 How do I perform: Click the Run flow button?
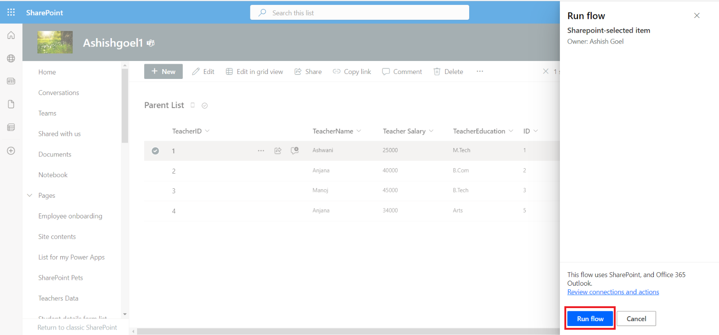(x=590, y=318)
